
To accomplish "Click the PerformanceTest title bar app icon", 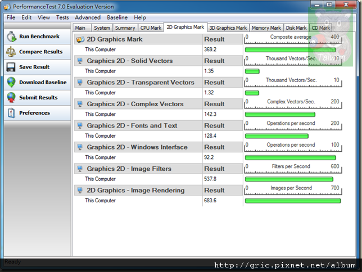I will click(x=7, y=7).
